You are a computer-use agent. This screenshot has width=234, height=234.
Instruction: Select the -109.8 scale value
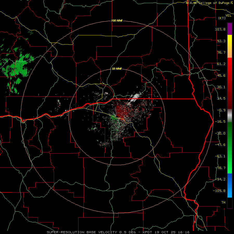pyautogui.click(x=219, y=191)
